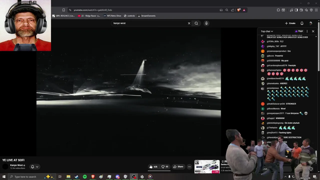Open the Brave Wallet icon
This screenshot has width=320, height=180.
(301, 10)
